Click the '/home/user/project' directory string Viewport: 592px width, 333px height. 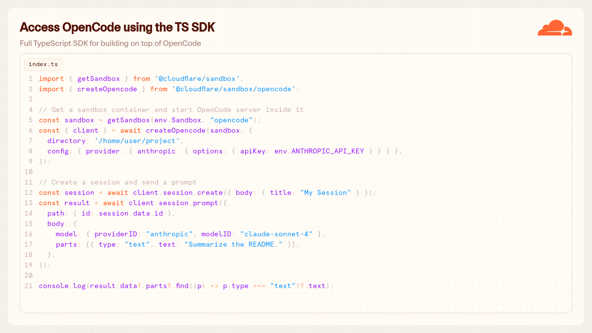click(139, 141)
